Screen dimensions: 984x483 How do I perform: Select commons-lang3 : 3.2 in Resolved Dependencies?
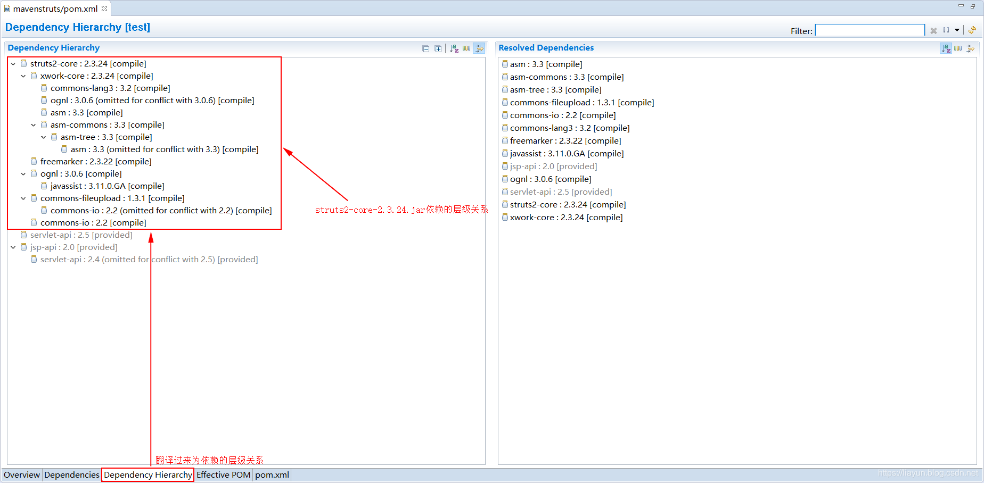570,128
